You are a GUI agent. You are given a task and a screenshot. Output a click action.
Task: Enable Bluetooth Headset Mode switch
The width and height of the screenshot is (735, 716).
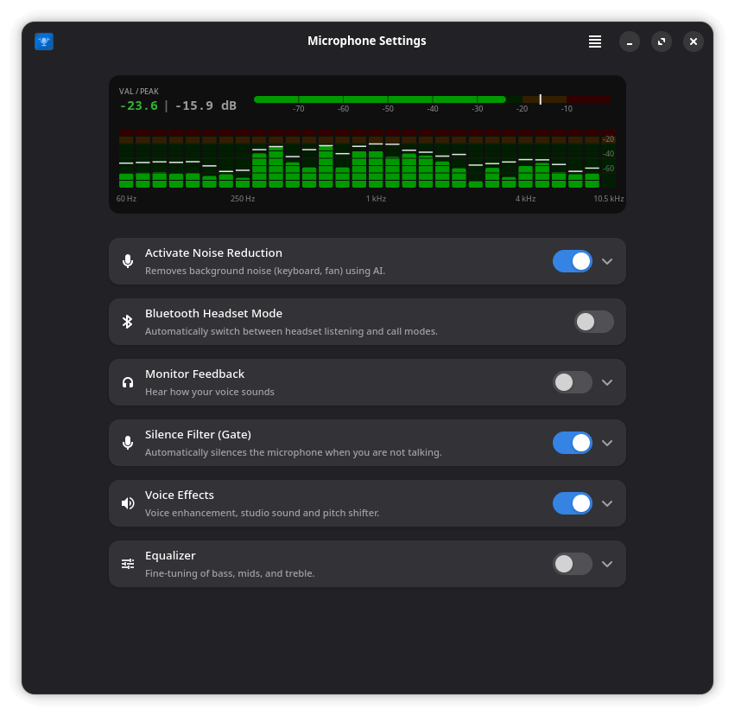tap(594, 322)
